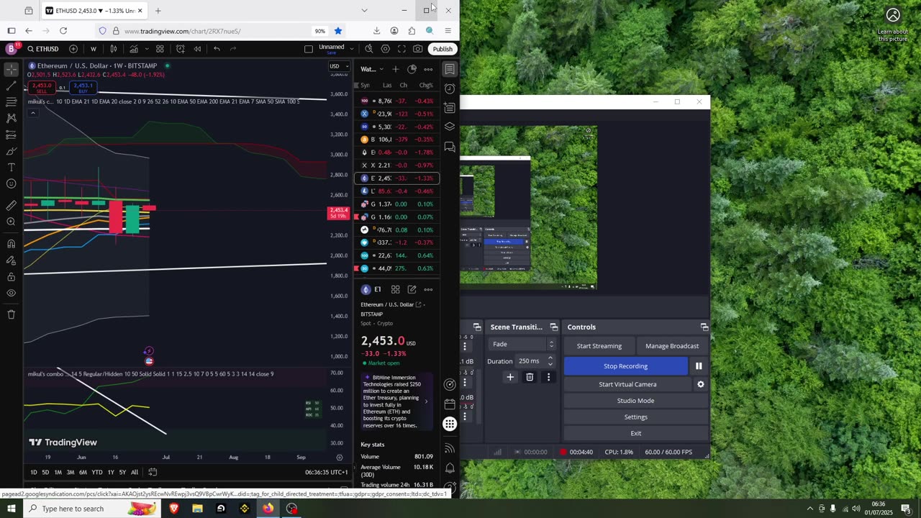Screen dimensions: 921x518
Task: Click Stop Recording in OBS
Action: click(x=625, y=366)
